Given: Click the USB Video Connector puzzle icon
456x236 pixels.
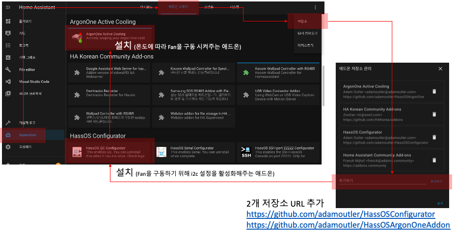Looking at the screenshot, I should click(246, 95).
